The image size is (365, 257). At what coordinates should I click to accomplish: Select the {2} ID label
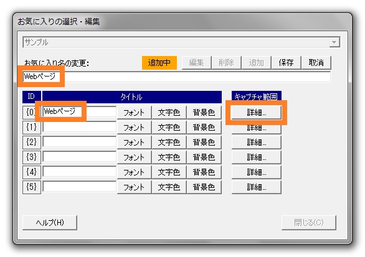coord(32,142)
